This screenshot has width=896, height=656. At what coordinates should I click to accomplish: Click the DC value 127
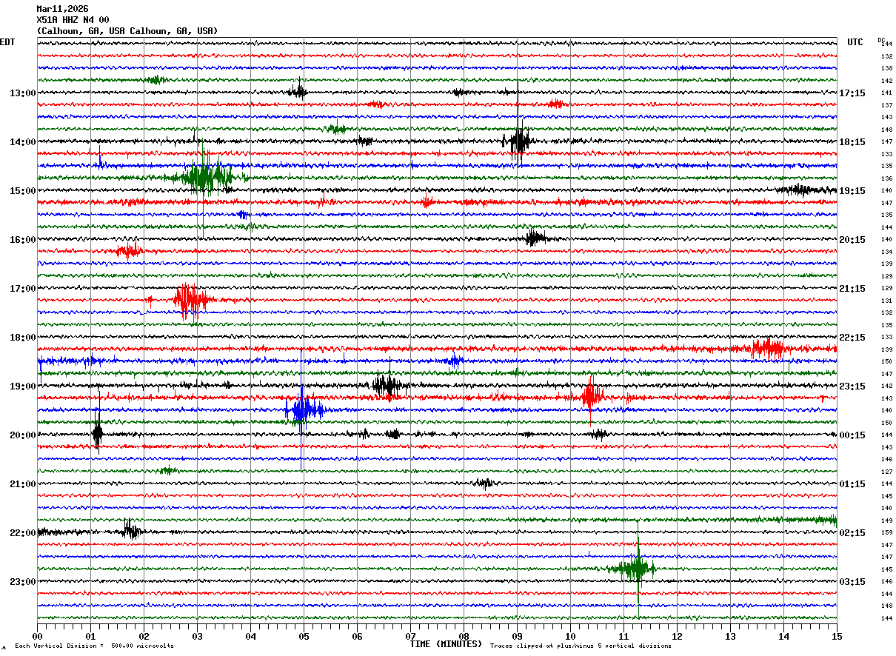pyautogui.click(x=886, y=472)
